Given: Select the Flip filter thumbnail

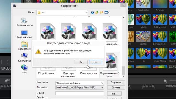Looking at the screenshot, I should (x=143, y=53).
